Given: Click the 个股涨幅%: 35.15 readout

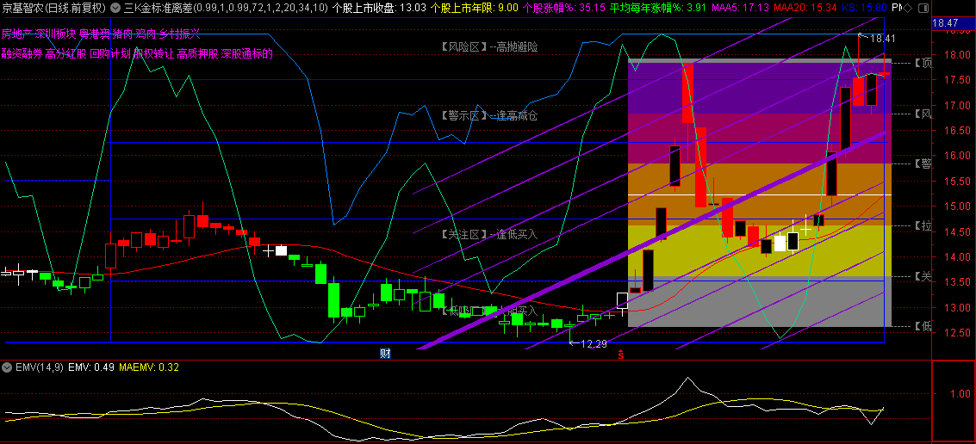Looking at the screenshot, I should coord(565,8).
